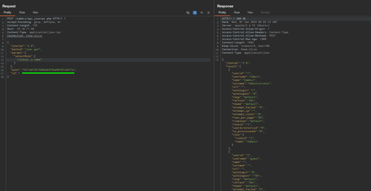Select the Request panel's Pretty tab

(8, 12)
